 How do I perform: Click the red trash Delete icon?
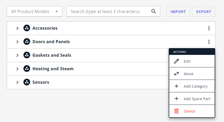pos(177,111)
